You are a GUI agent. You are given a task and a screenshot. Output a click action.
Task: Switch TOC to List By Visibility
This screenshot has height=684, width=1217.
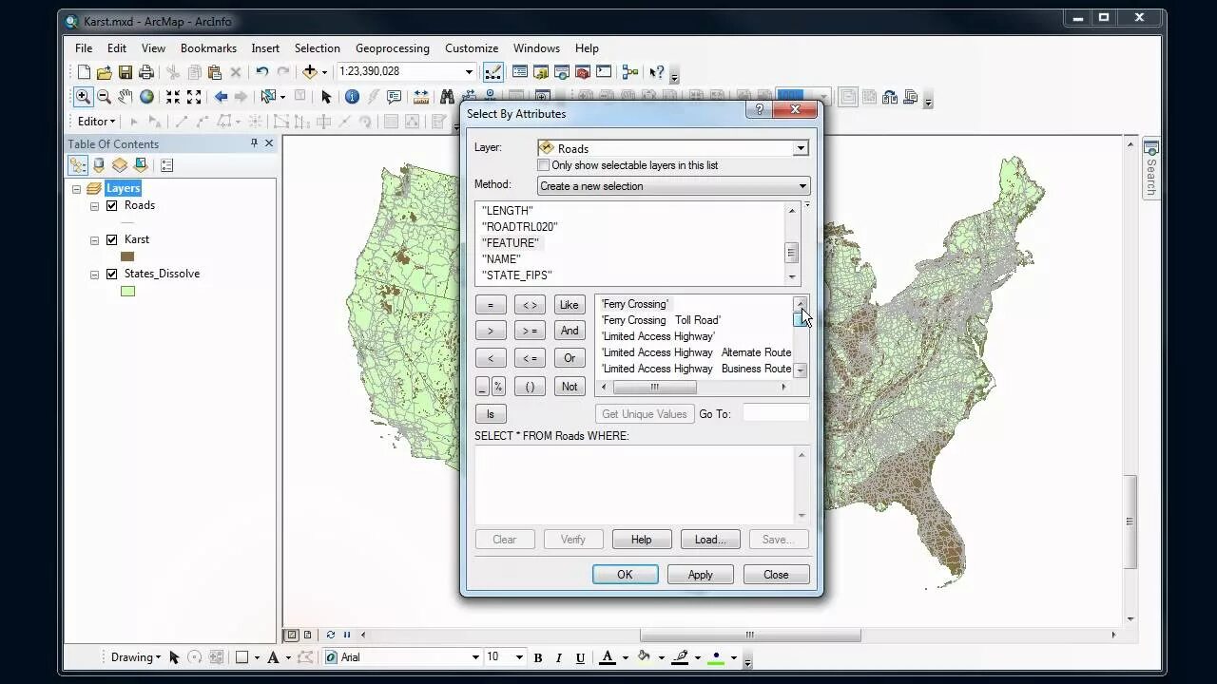coord(120,165)
